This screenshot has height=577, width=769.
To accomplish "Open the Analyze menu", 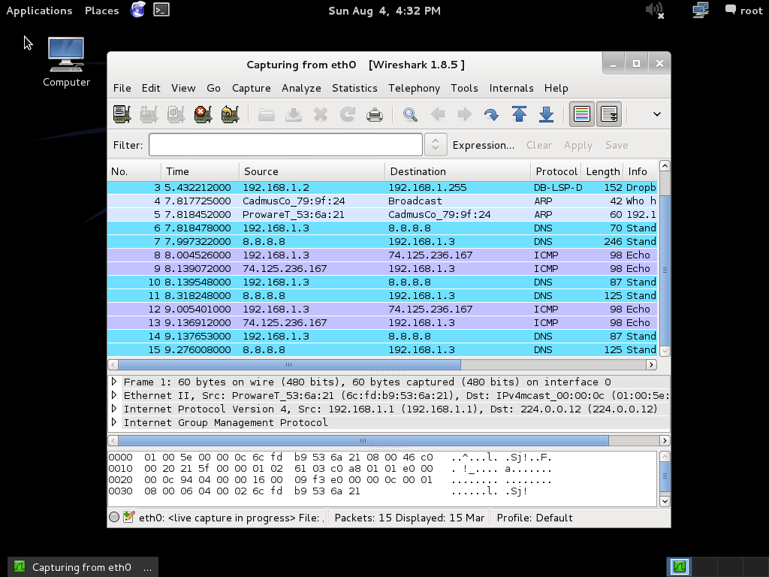I will (301, 89).
